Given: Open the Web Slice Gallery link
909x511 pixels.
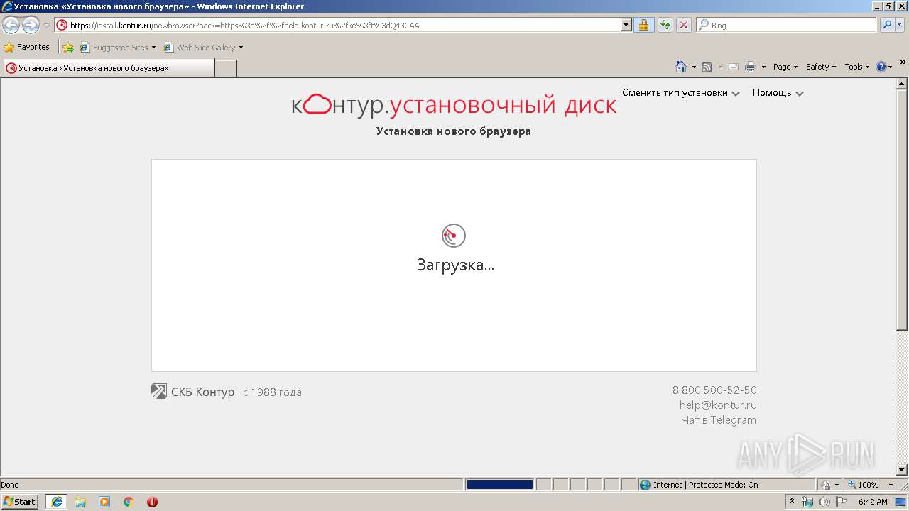Looking at the screenshot, I should (x=203, y=48).
